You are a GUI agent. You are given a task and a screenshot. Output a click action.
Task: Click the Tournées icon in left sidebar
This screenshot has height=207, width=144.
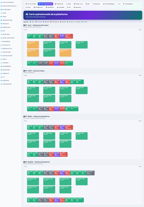1,63
